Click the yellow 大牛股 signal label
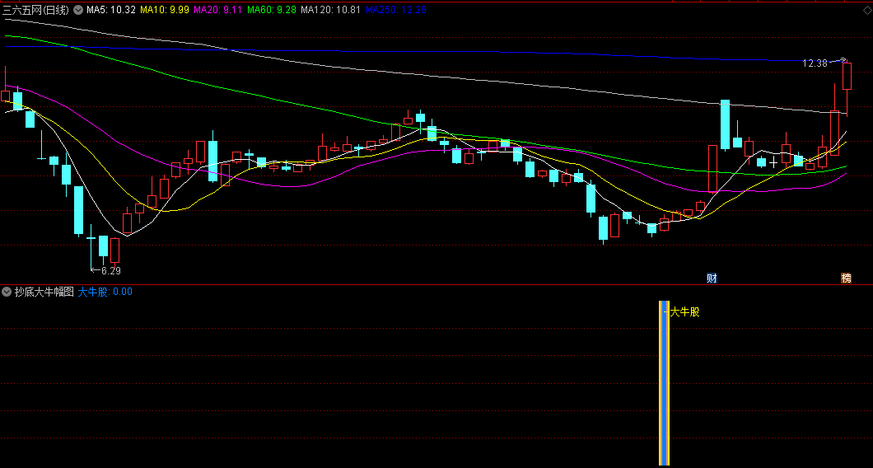The height and width of the screenshot is (468, 873). 685,312
